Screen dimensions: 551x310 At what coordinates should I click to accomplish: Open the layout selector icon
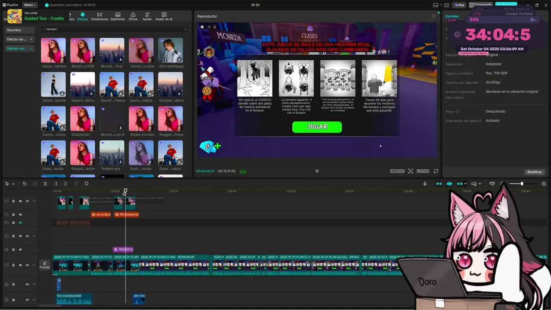tap(436, 5)
